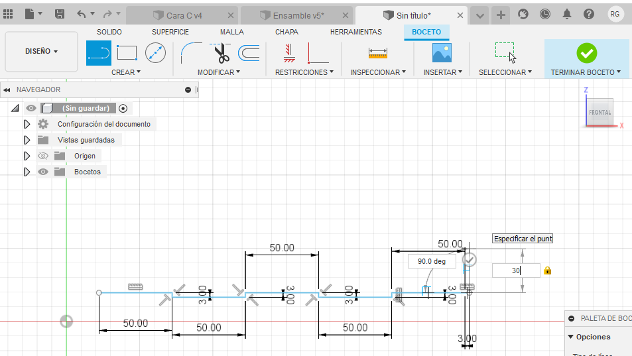This screenshot has width=632, height=356.
Task: Click the green Finish Sketch checkmark
Action: 586,53
